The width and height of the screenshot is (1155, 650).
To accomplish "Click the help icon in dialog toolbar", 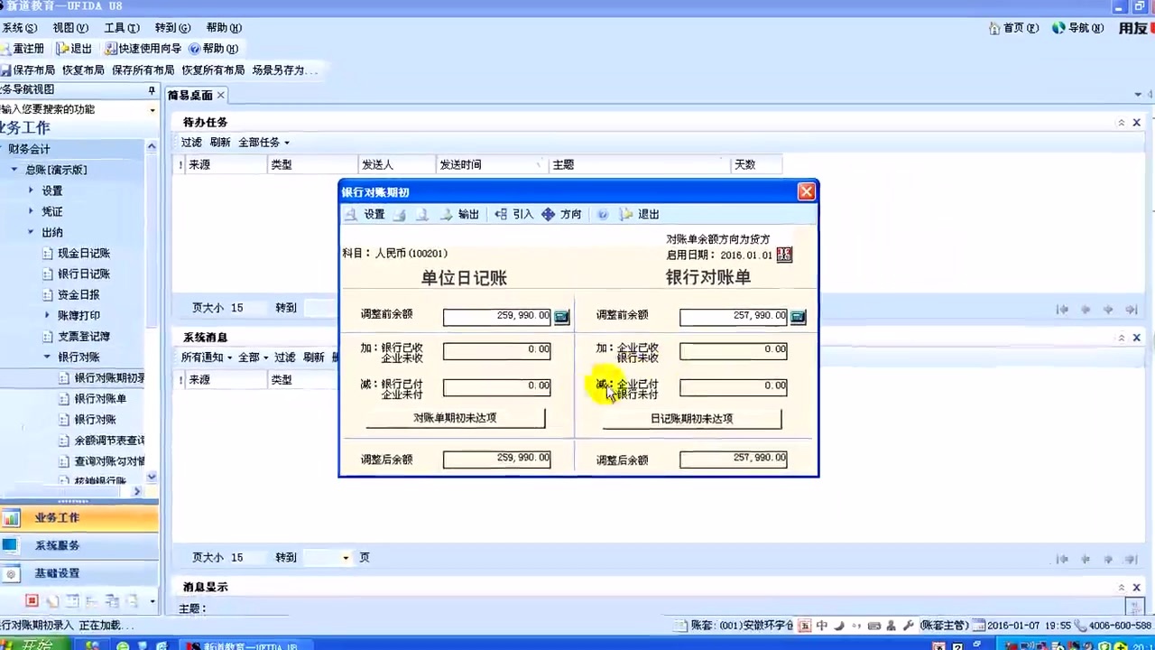I will (x=603, y=214).
